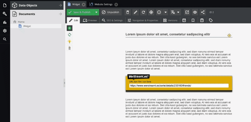Select Home in the document tree
Screen dimensions: 251x122
[x=21, y=22]
